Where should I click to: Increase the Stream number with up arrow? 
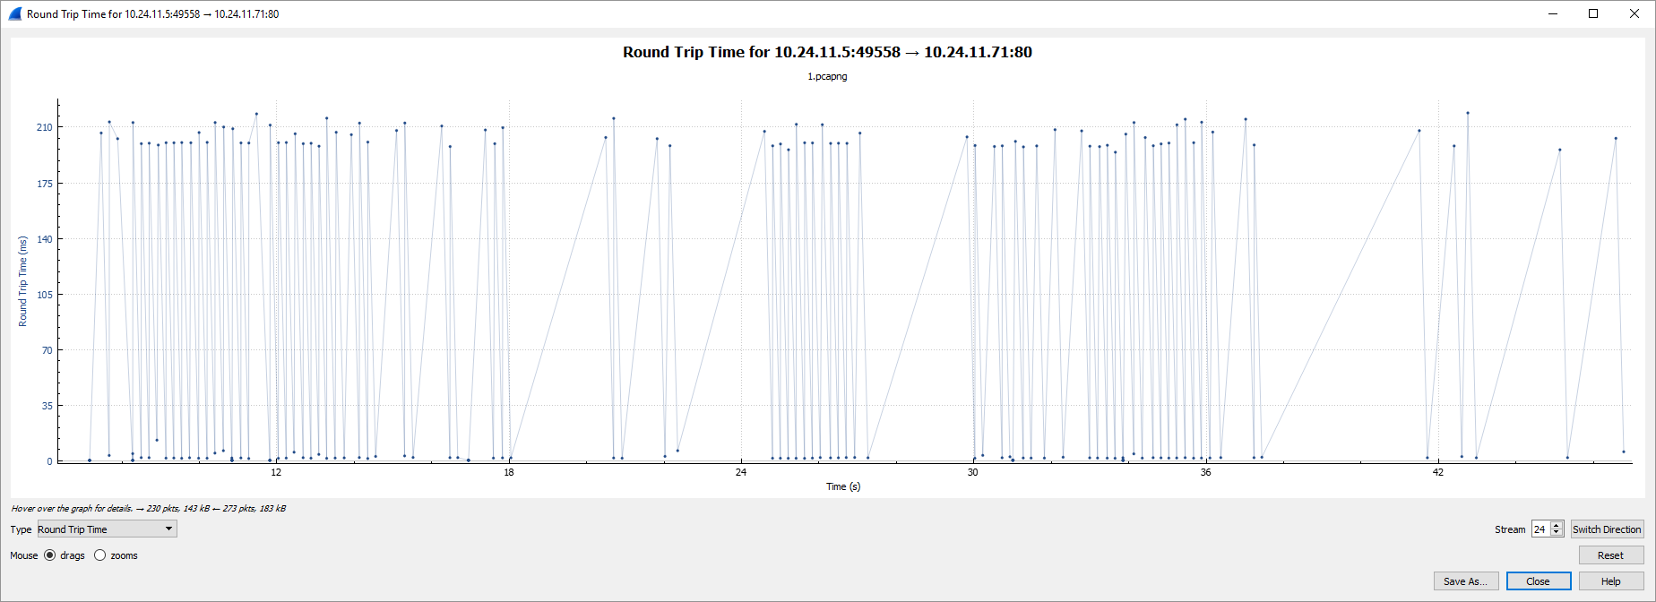click(1557, 526)
